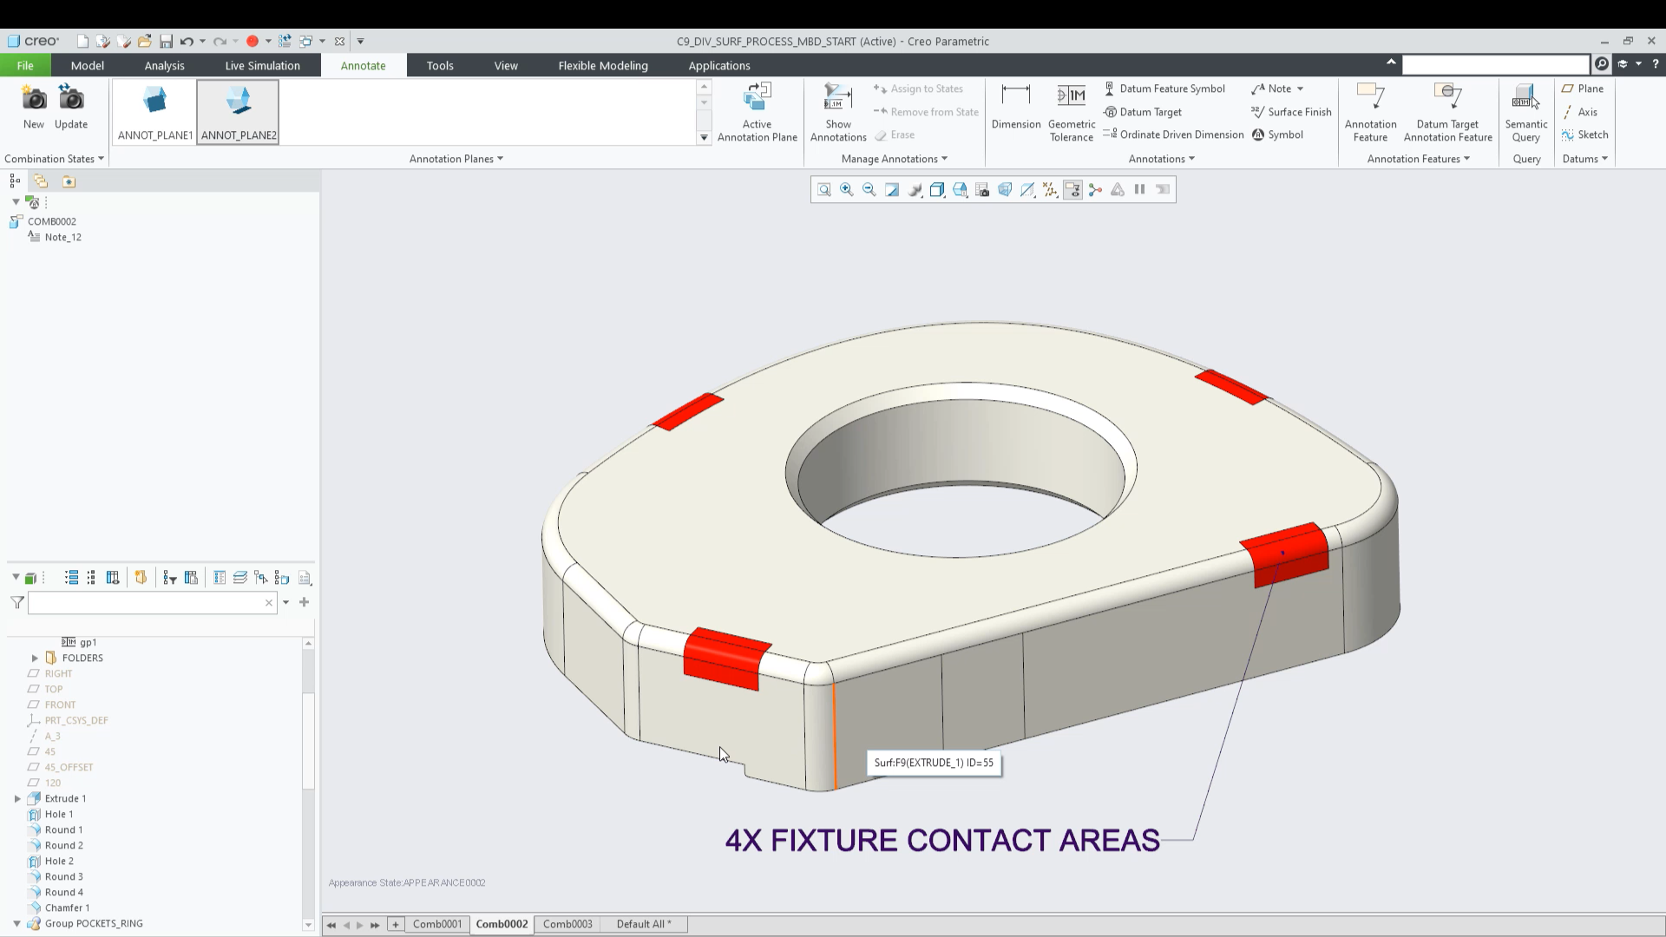Expand the FOLDERS tree node
1666x937 pixels.
(x=35, y=658)
